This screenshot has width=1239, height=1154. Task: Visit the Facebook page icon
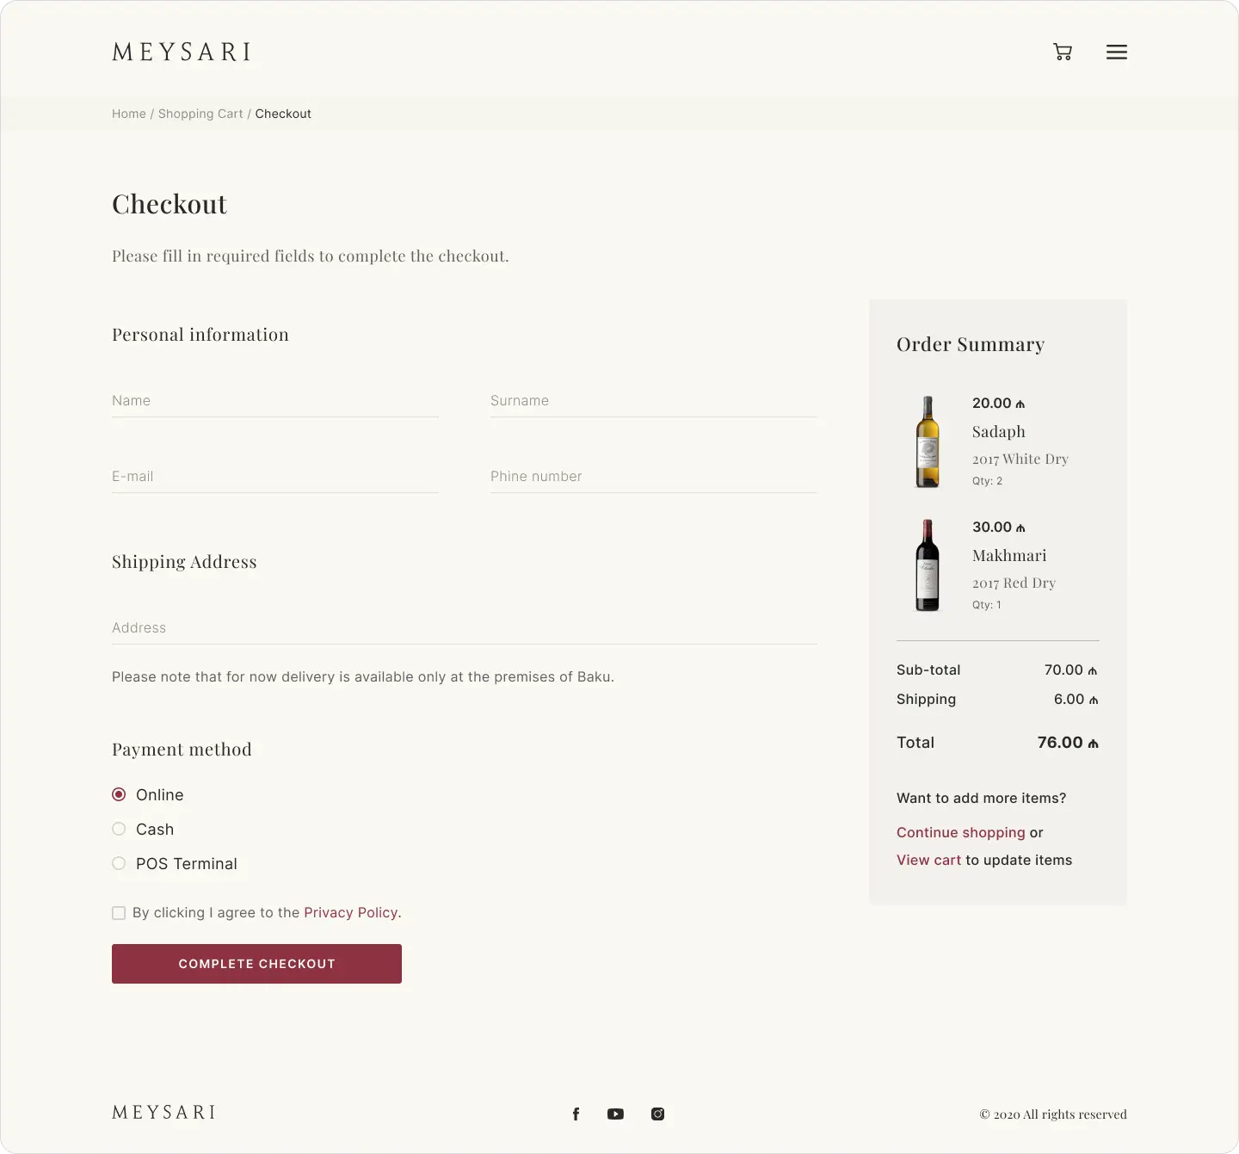[576, 1114]
